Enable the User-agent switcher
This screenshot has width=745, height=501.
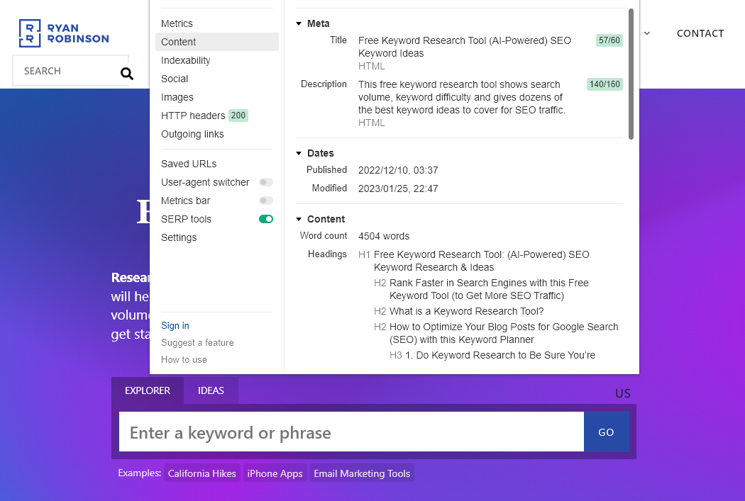tap(265, 182)
